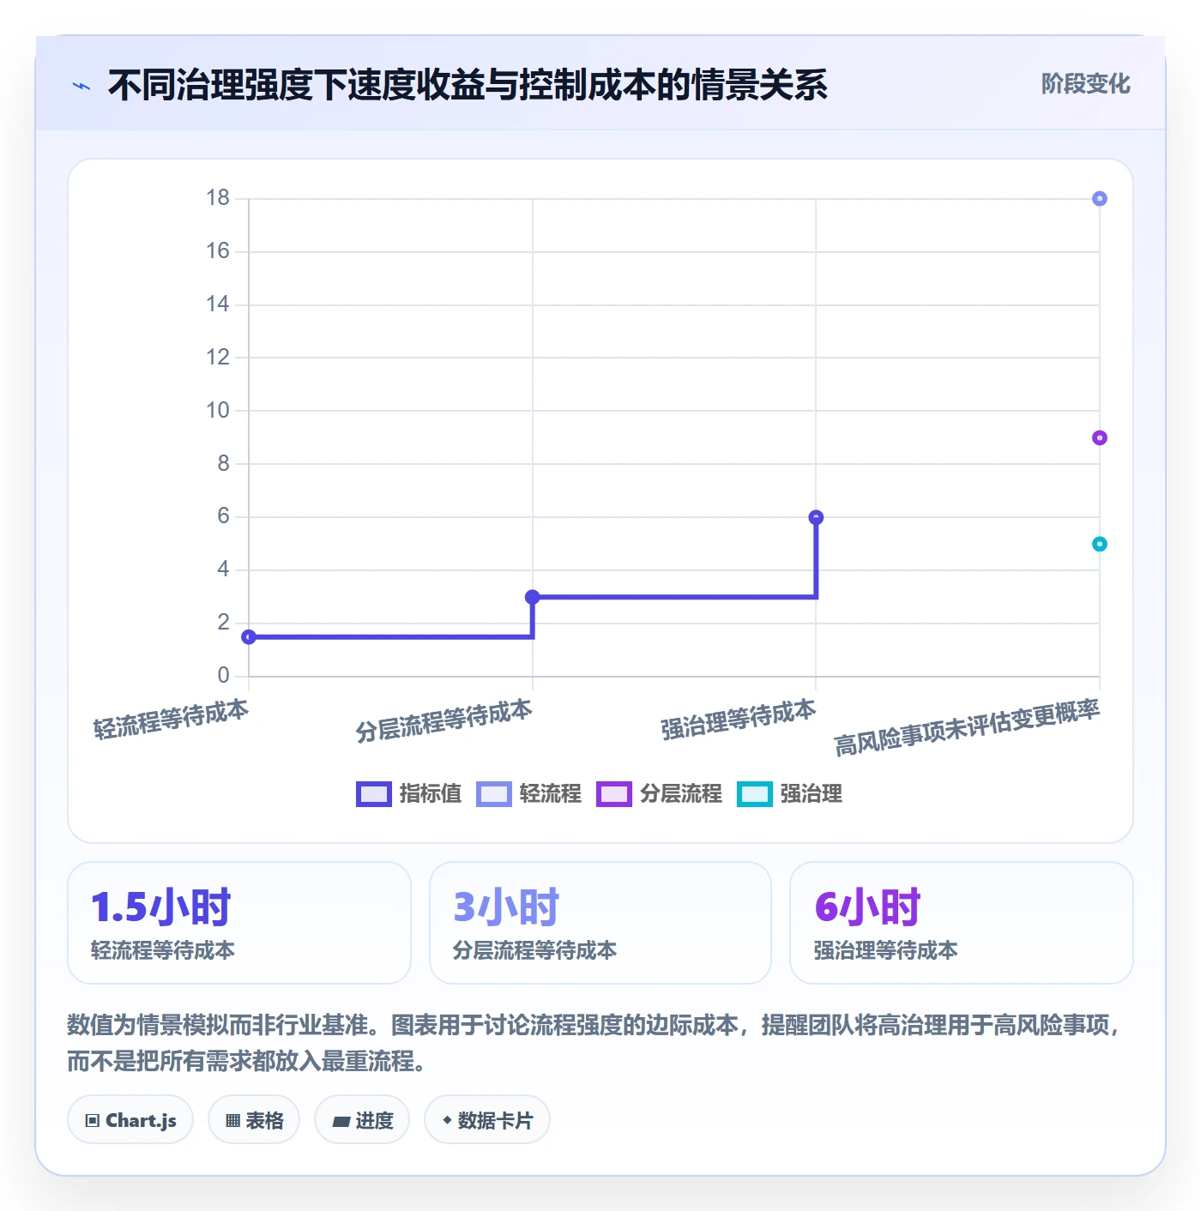Image resolution: width=1201 pixels, height=1211 pixels.
Task: Select the step line point at value 3
Action: (x=532, y=597)
